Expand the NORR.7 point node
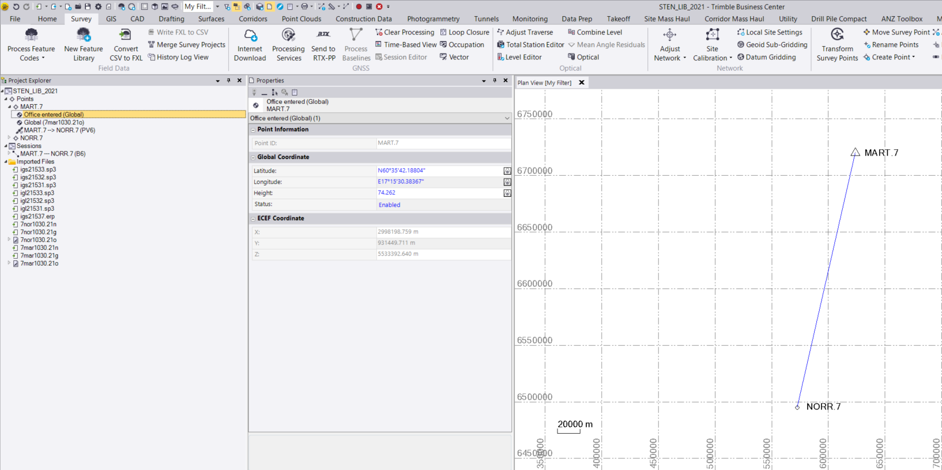This screenshot has height=470, width=942. coord(9,138)
